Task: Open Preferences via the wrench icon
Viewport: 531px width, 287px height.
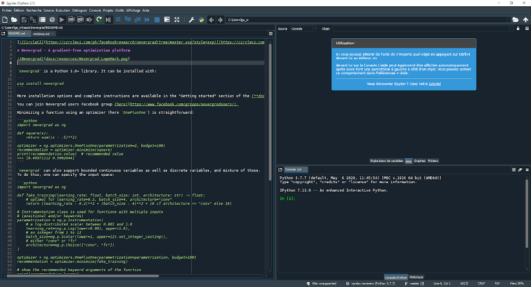Action: [192, 20]
